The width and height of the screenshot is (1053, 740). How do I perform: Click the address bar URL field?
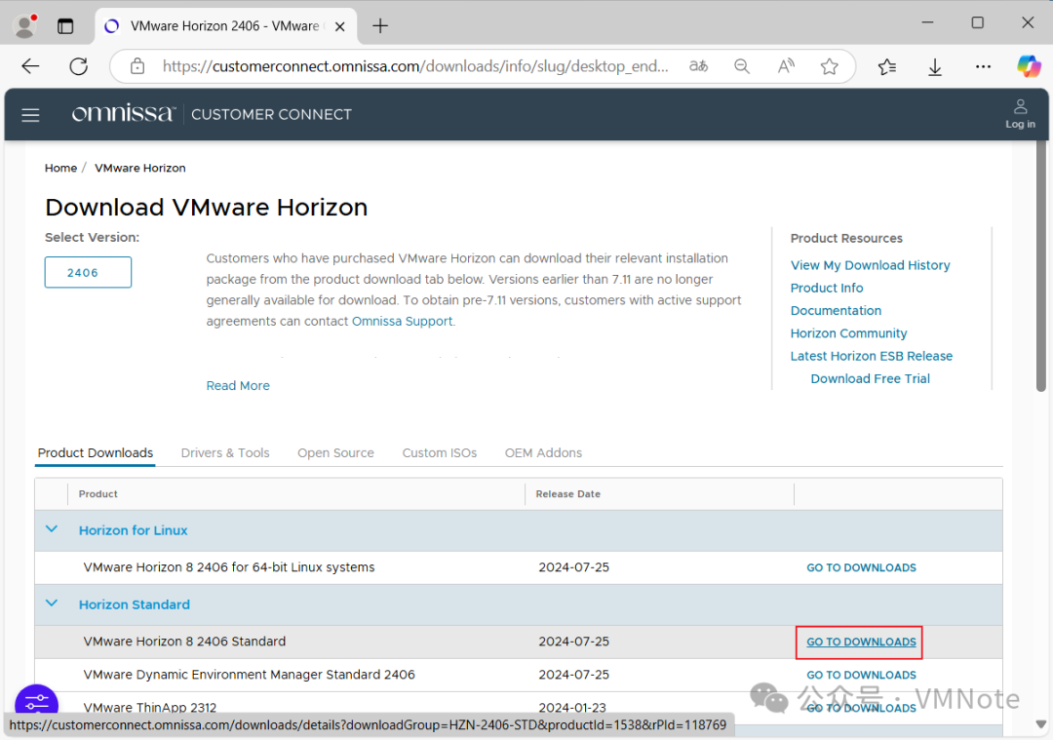(x=415, y=65)
